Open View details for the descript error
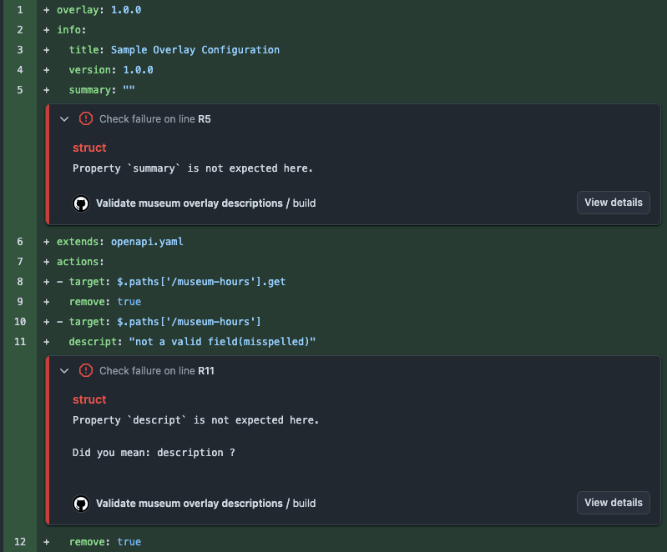 tap(613, 503)
